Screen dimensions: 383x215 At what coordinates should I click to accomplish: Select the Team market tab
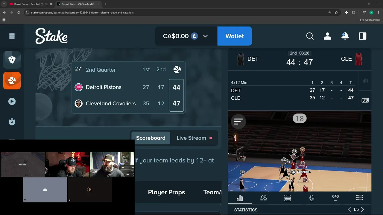point(212,192)
